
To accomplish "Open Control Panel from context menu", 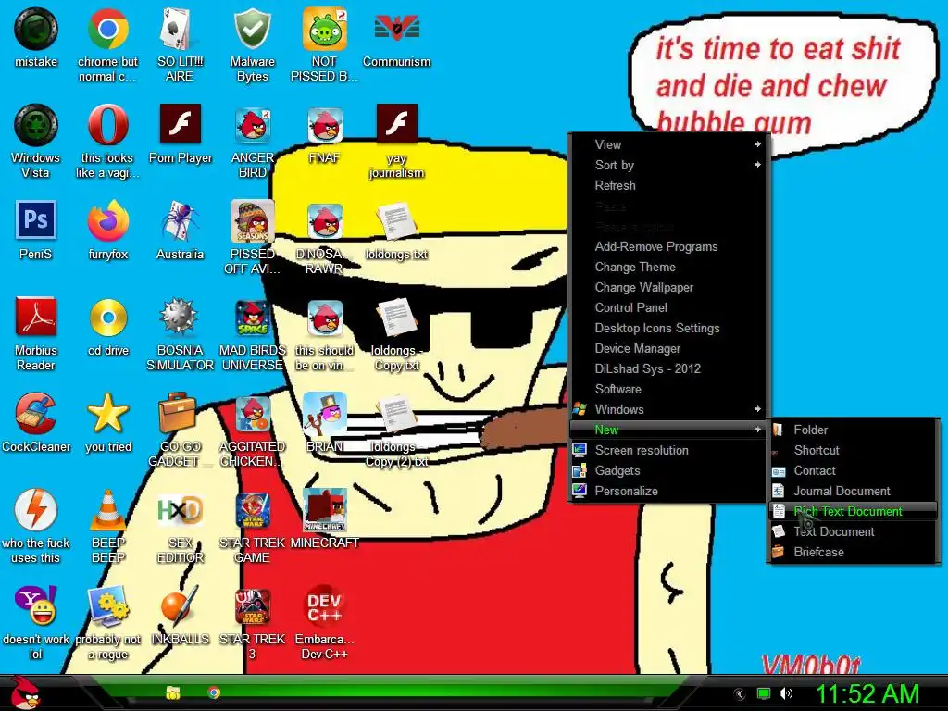I will click(668, 307).
